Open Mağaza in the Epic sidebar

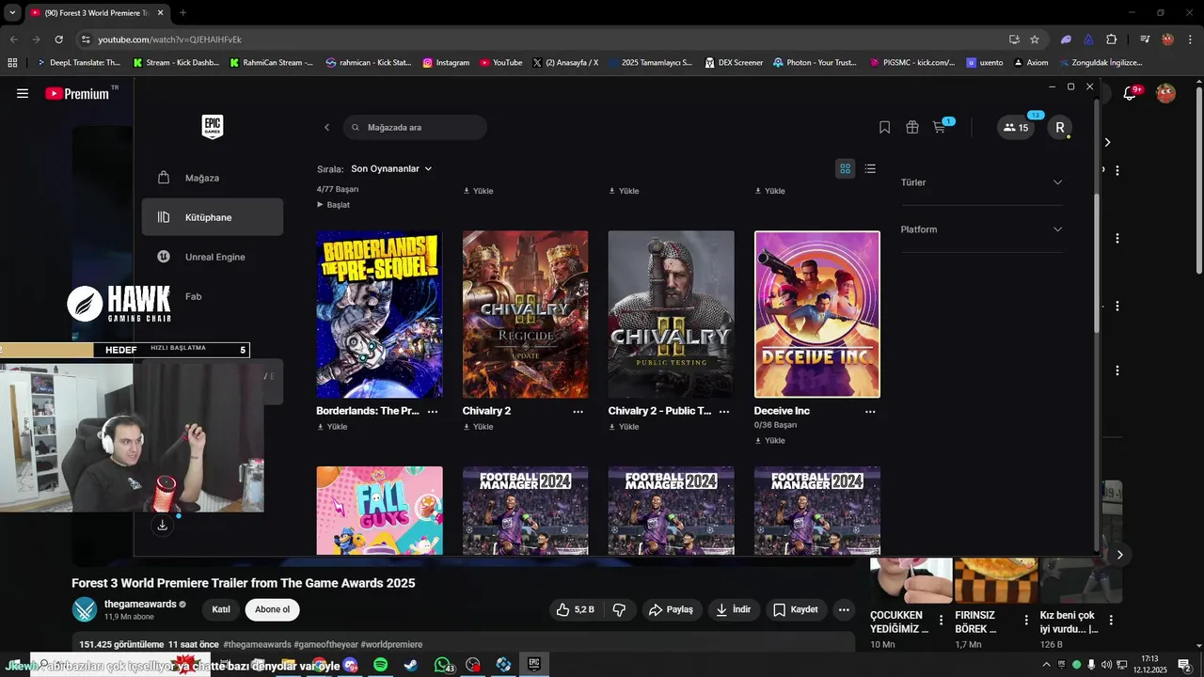(213, 178)
